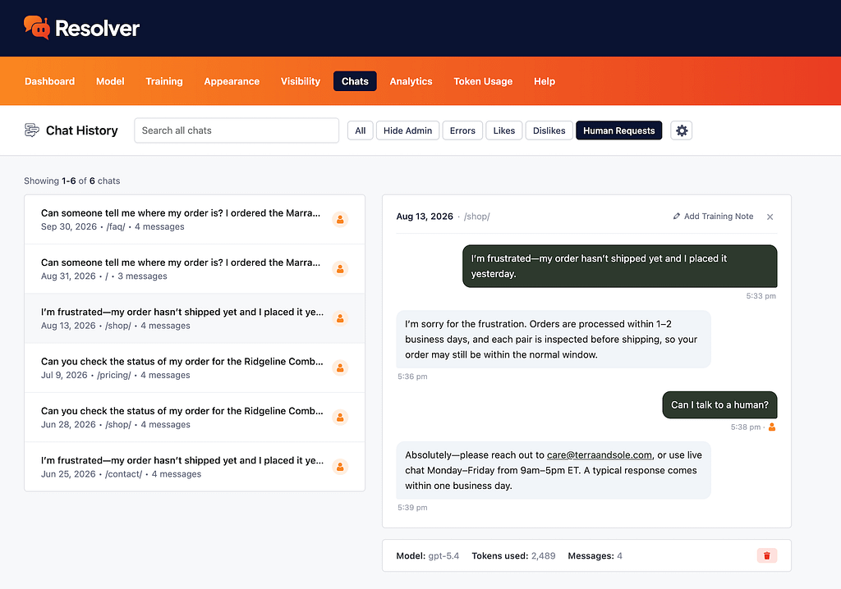
Task: Click the pencil icon next to Add Training Note
Action: click(677, 216)
